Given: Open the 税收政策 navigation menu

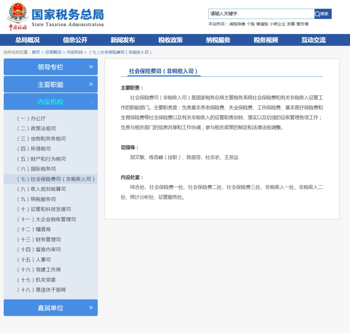Looking at the screenshot, I should pyautogui.click(x=170, y=40).
